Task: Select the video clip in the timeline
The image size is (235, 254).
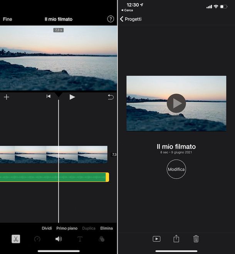Action: pos(54,154)
